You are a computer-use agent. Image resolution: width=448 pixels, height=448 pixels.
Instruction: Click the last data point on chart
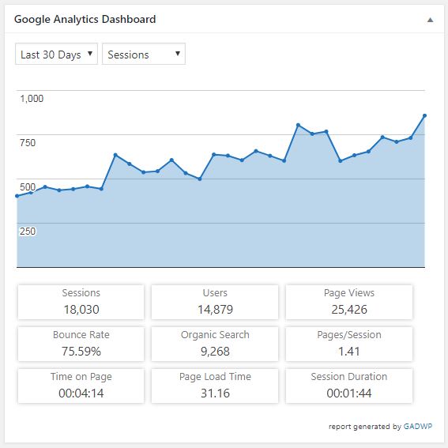tap(424, 115)
